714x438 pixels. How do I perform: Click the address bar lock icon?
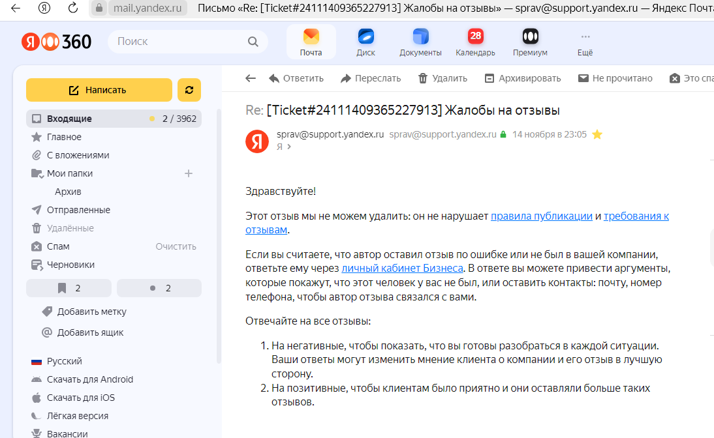pyautogui.click(x=99, y=8)
